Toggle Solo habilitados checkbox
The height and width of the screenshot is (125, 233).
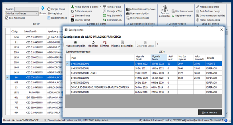(7, 18)
